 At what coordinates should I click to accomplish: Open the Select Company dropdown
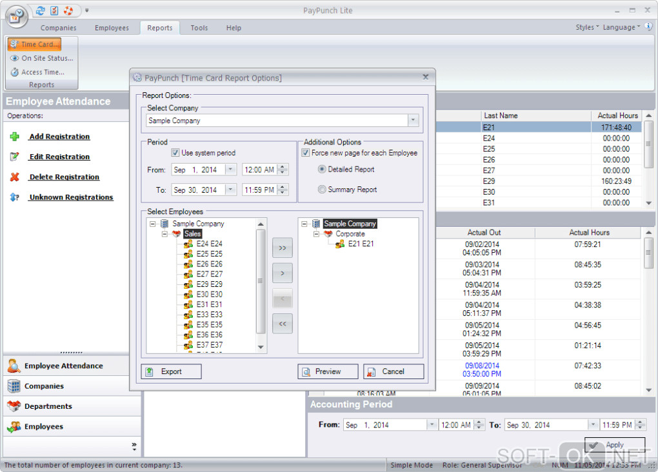point(413,121)
